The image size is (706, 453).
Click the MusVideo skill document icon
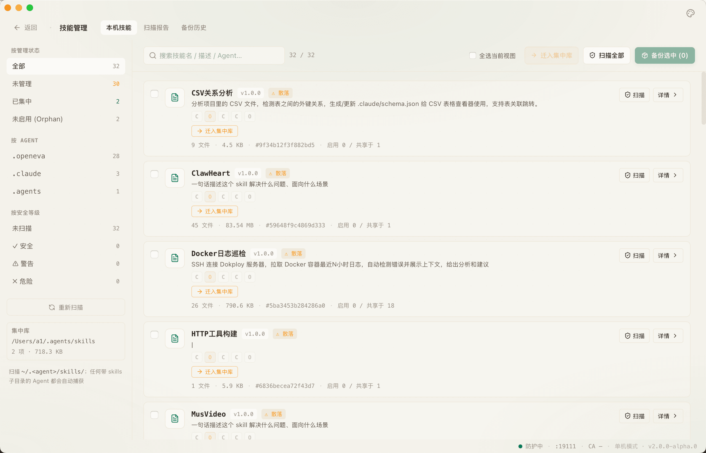click(x=175, y=418)
